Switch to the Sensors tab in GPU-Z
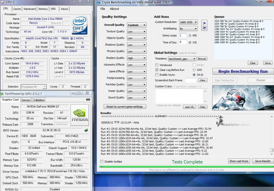Viewport: 274px width, 191px height. pos(26,100)
